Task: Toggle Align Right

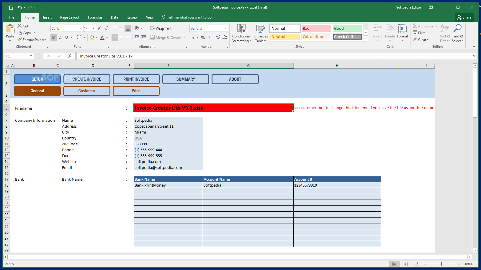Action: pos(128,37)
